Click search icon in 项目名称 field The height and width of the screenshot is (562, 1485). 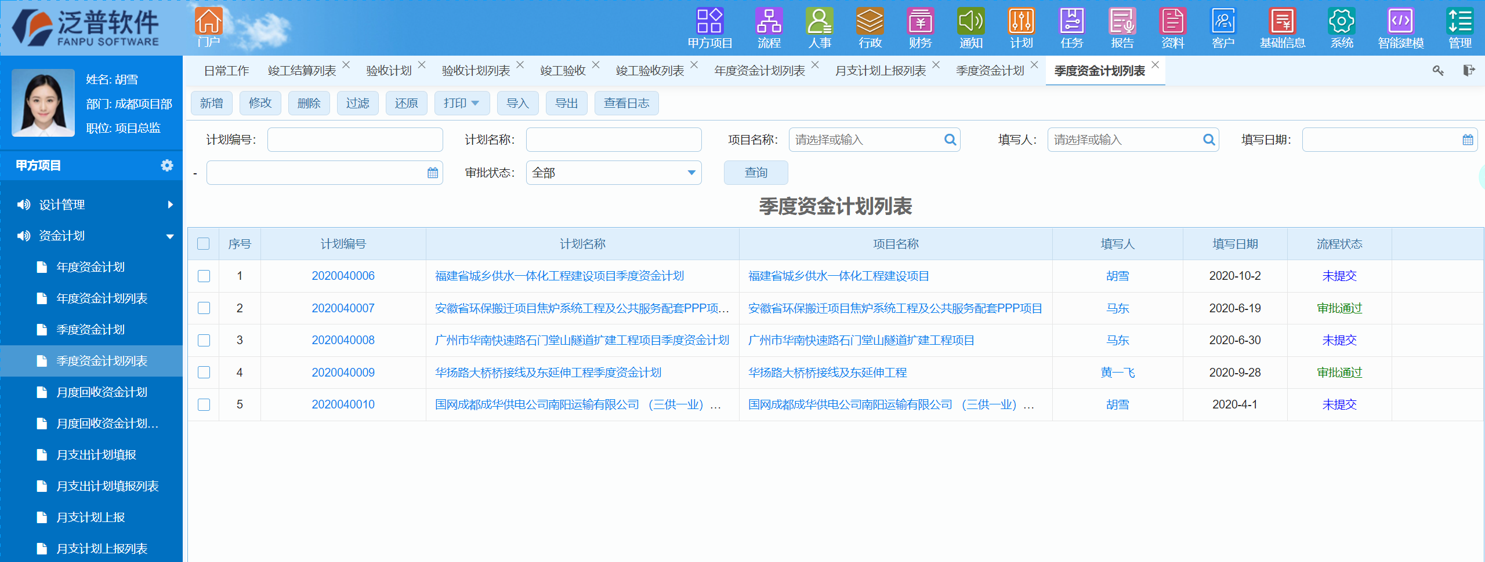click(950, 140)
